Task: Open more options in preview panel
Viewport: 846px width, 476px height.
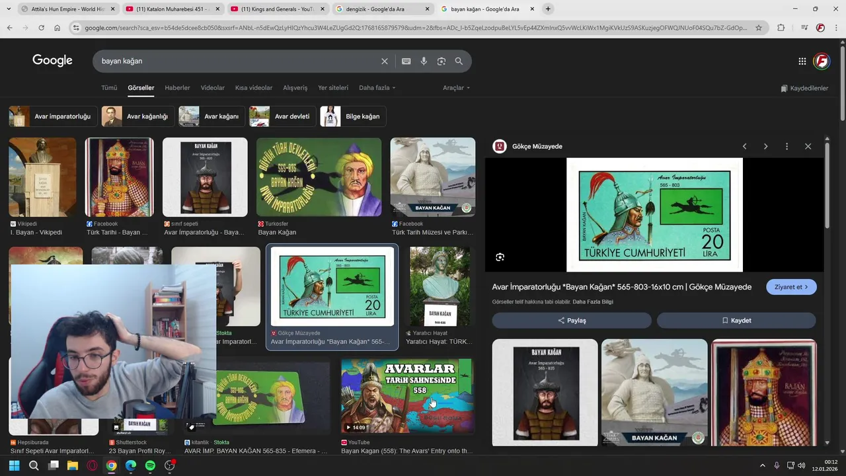Action: tap(787, 146)
